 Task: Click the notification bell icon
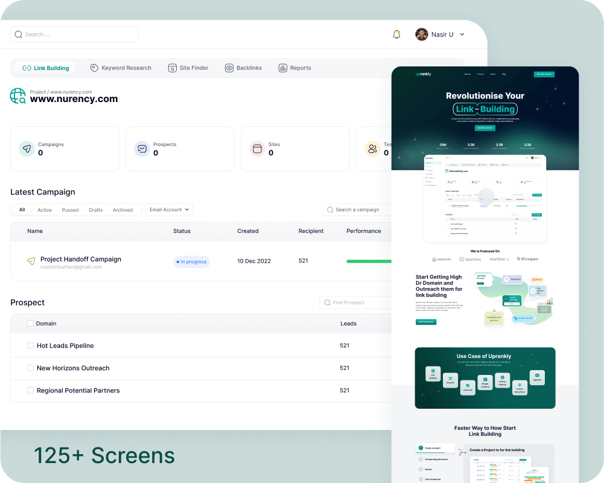pos(396,34)
